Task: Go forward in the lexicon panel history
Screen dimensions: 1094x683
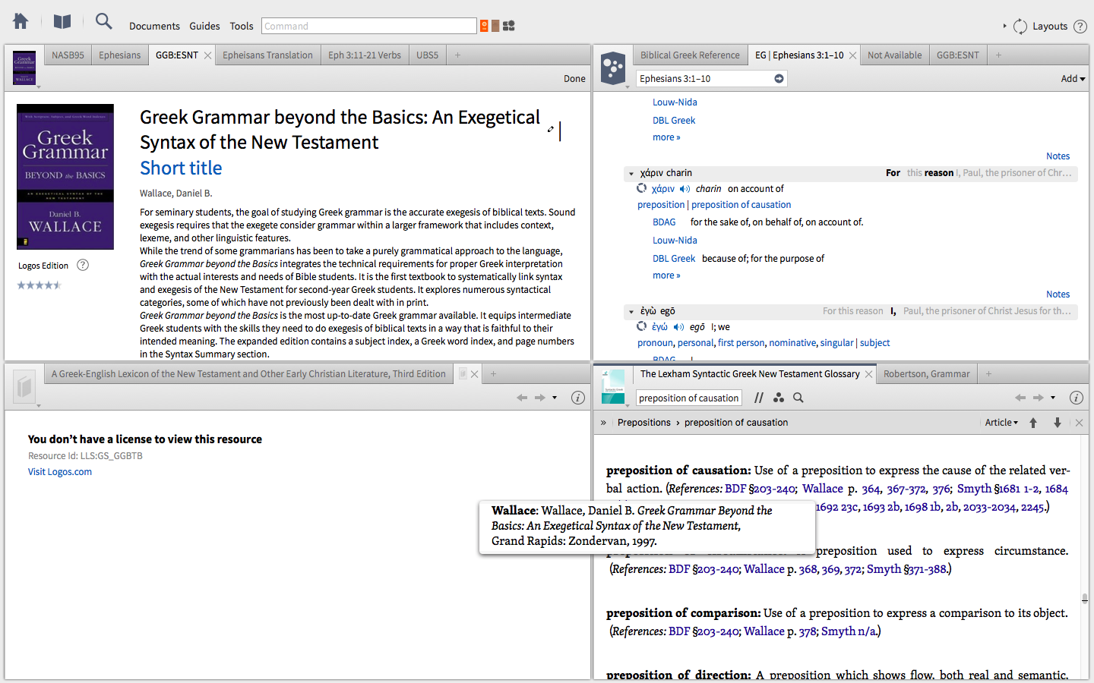Action: pyautogui.click(x=540, y=398)
